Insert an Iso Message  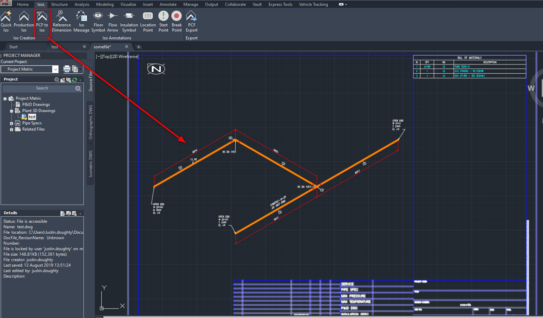[81, 21]
